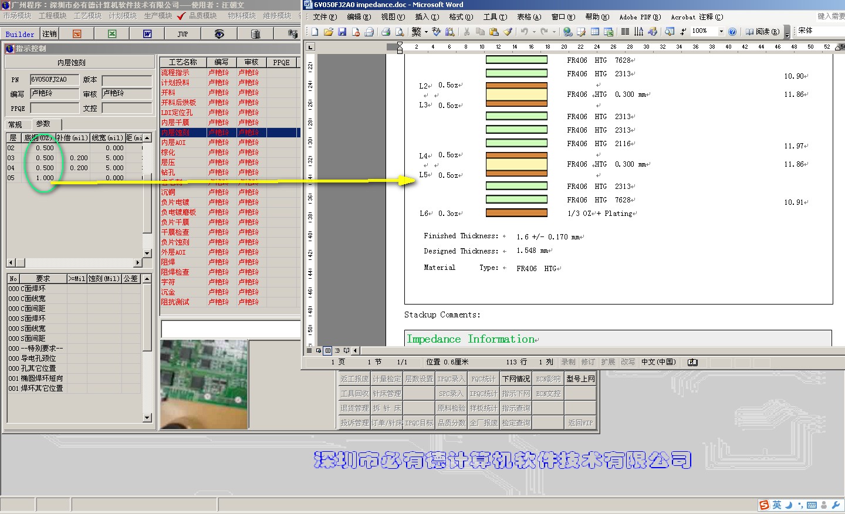Click the 注销 logout button
Screen dimensions: 845x514
[x=50, y=34]
